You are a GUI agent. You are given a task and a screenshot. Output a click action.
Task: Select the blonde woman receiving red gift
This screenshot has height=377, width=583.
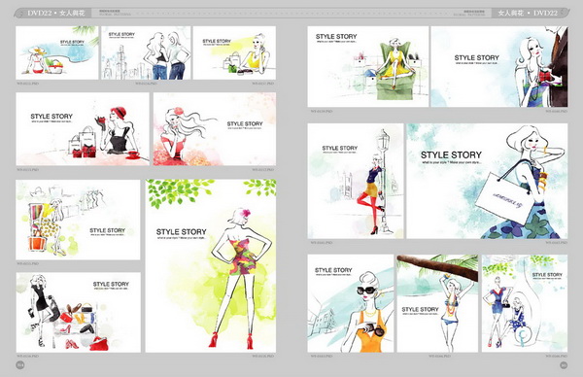[x=499, y=66]
